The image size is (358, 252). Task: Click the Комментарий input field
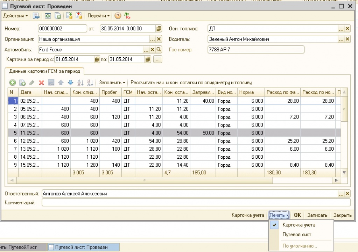click(x=196, y=202)
